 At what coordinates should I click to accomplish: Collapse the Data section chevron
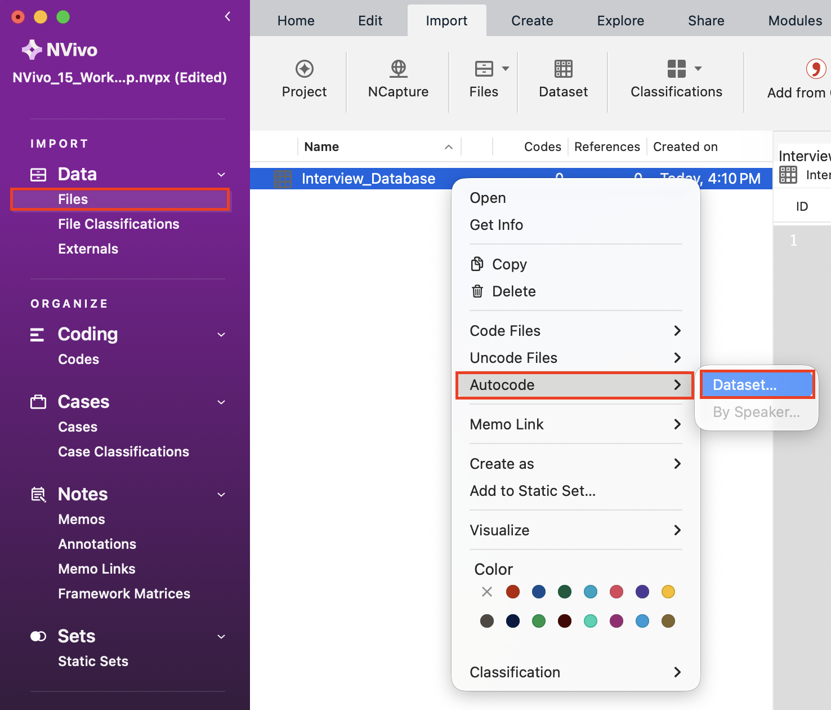tap(221, 175)
